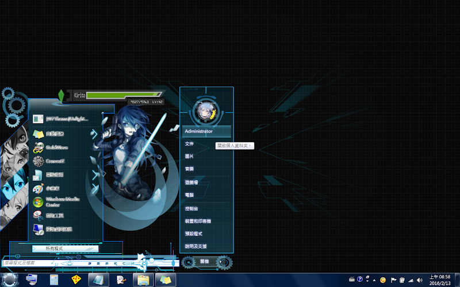This screenshot has height=287, width=460.
Task: Open Remote Desktop Connection entry
Action: point(52,229)
